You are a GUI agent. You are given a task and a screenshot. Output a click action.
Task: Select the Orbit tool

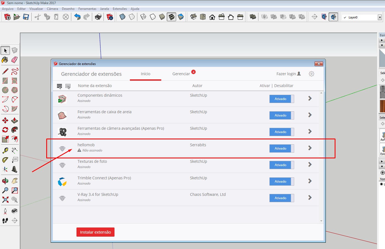click(x=5, y=181)
